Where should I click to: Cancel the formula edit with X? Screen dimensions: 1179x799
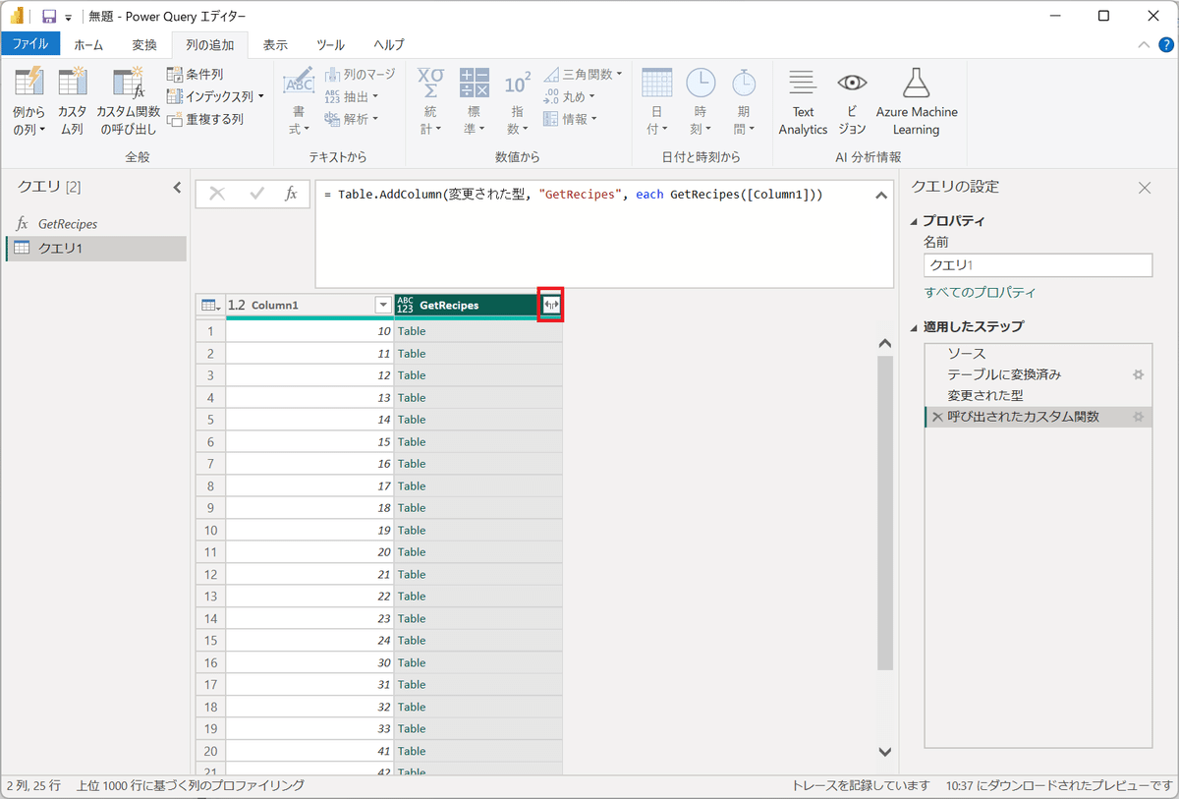[217, 194]
